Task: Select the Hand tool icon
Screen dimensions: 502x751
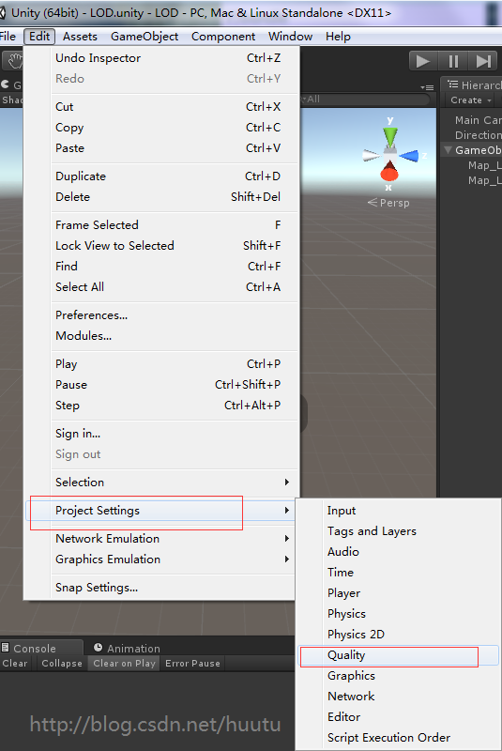Action: pos(15,61)
